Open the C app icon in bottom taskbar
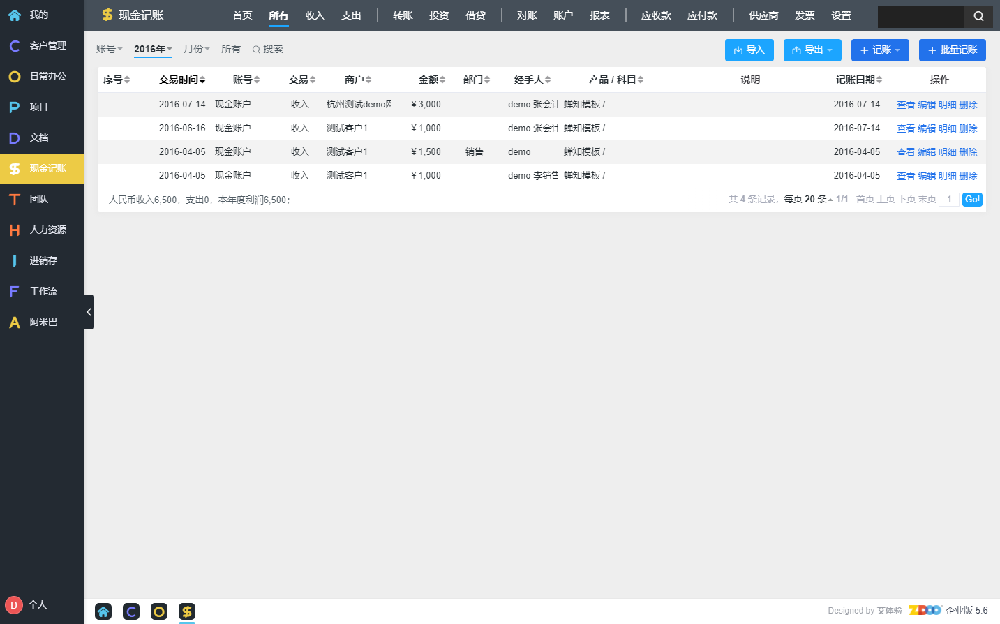Screen dimensions: 1000x624 point(131,612)
